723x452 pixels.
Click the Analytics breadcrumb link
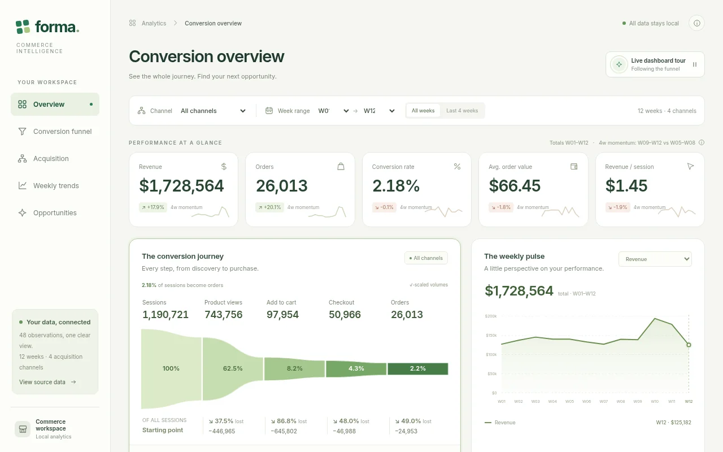(x=154, y=23)
